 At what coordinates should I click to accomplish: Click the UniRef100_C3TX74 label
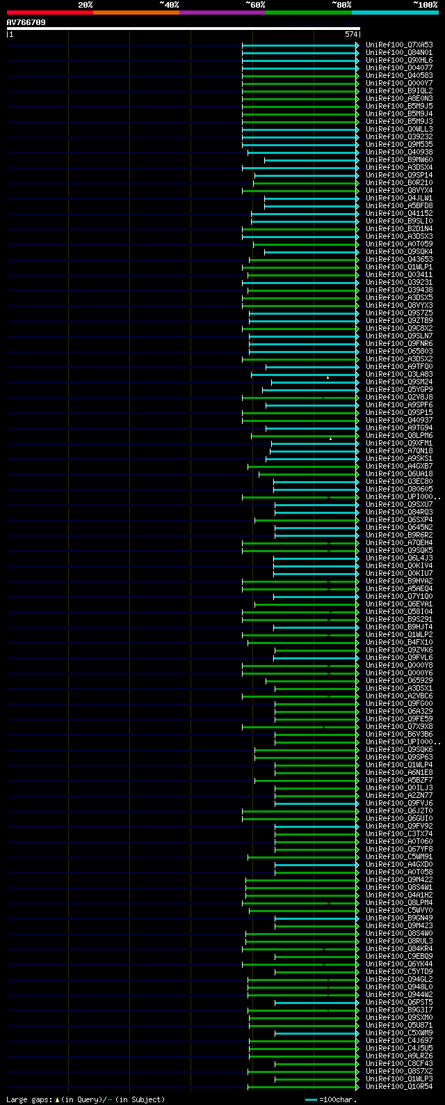click(x=399, y=833)
